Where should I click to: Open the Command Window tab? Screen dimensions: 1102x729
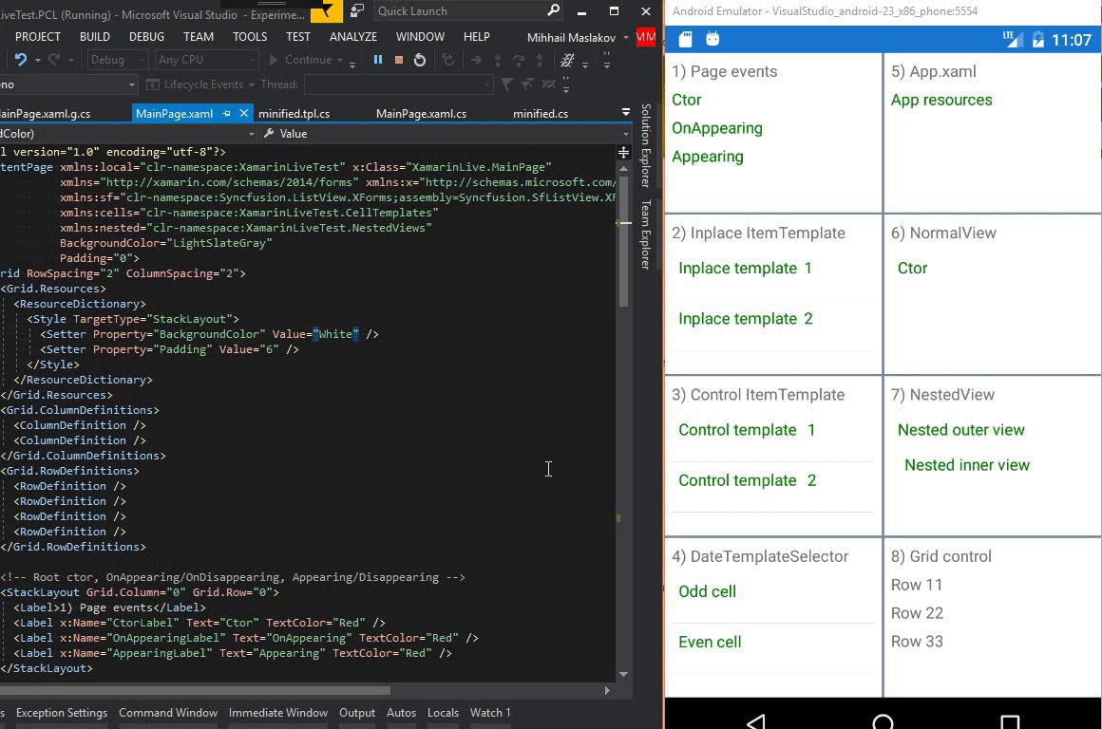coord(168,712)
